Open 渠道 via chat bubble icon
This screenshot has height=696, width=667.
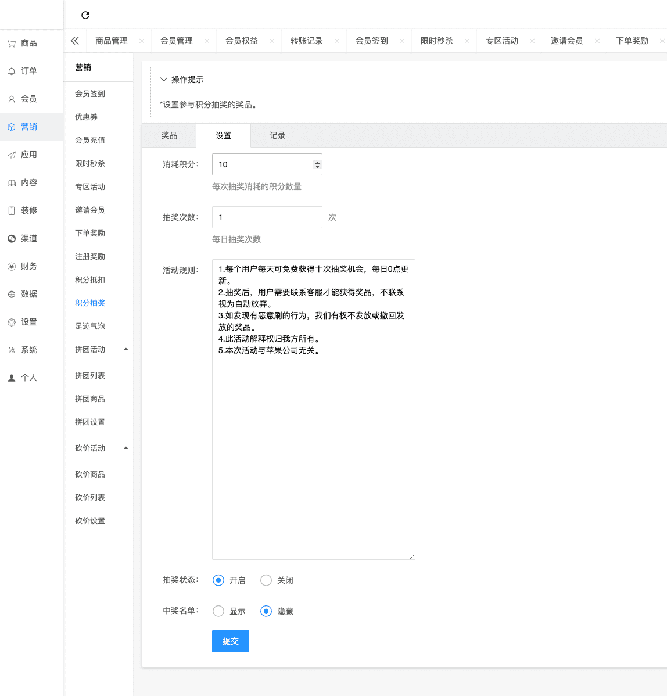[12, 239]
